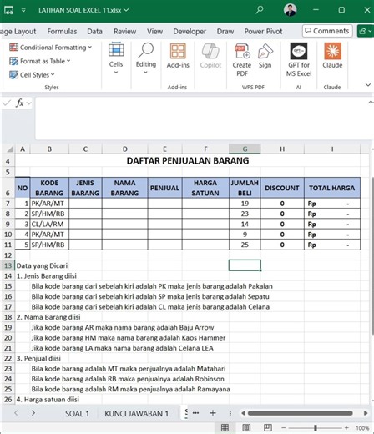
Task: Open the Cells dropdown
Action: (x=116, y=58)
